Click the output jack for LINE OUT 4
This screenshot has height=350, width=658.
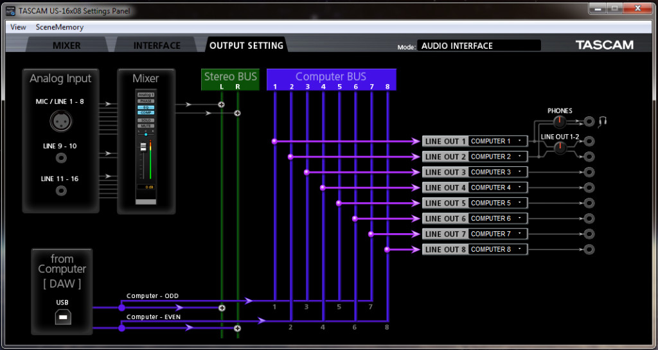589,188
